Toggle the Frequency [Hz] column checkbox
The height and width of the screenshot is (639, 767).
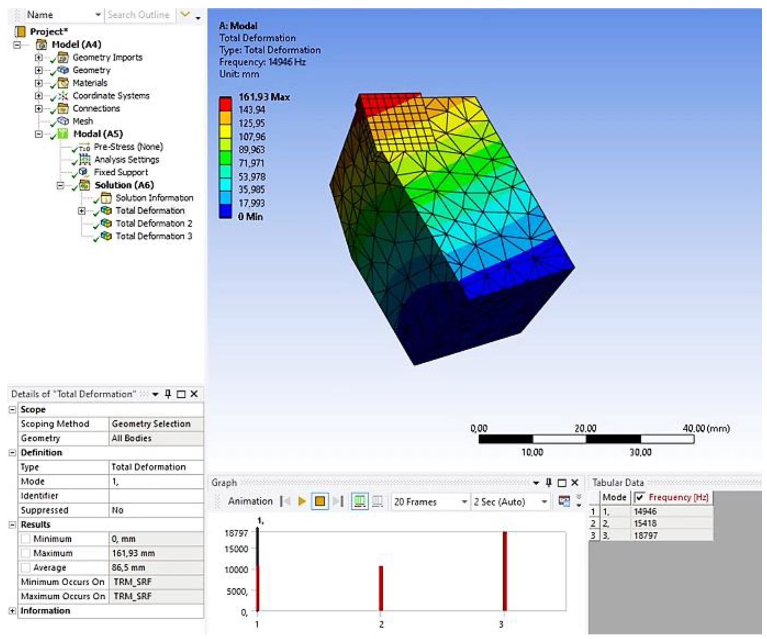pyautogui.click(x=640, y=497)
